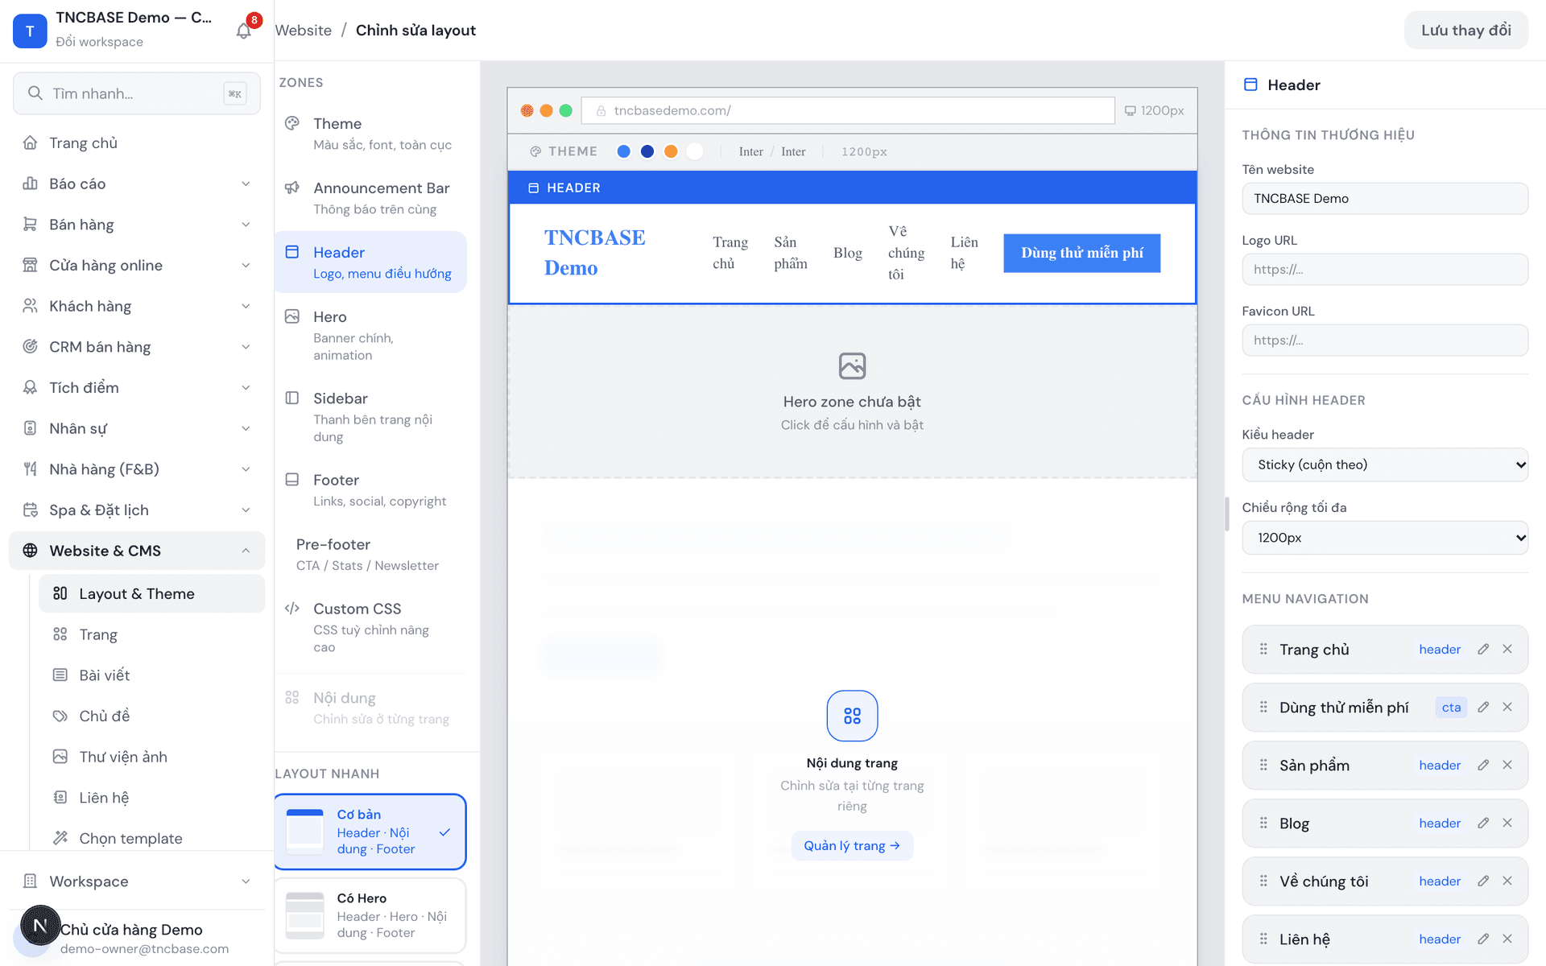Expand the Bán hàng sidebar section
This screenshot has width=1546, height=966.
tap(137, 225)
